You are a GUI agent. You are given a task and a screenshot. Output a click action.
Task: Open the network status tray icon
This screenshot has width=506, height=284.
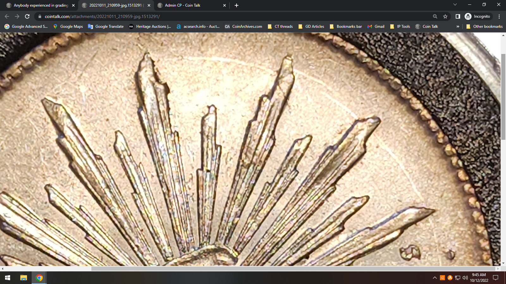[458, 278]
